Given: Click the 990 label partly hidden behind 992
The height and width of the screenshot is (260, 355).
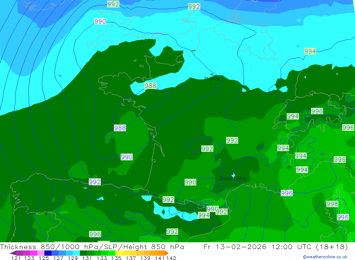Looking at the screenshot, I should click(x=212, y=209).
